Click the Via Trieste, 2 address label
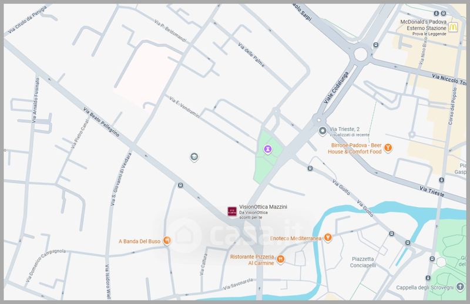 pos(347,130)
